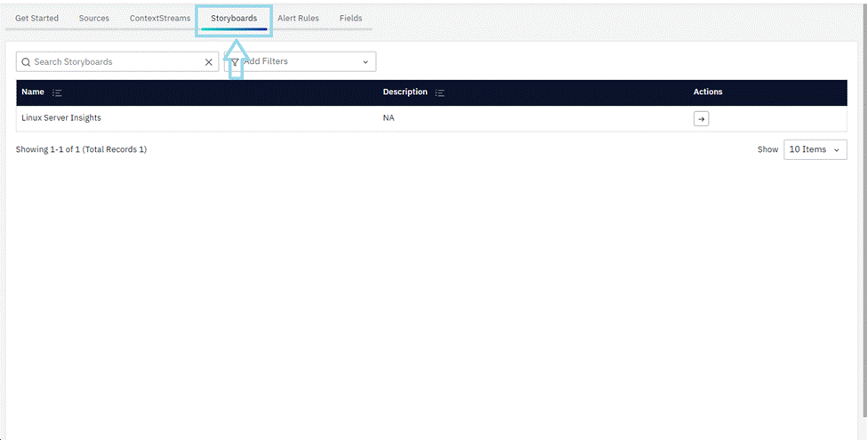Screen dimensions: 867x440
Task: Select the Storyboards tab
Action: (234, 18)
